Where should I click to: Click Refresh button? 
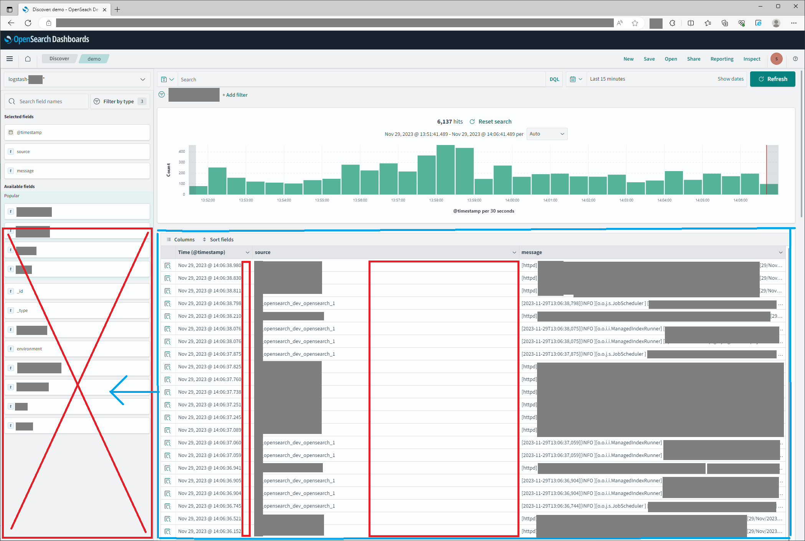point(772,79)
